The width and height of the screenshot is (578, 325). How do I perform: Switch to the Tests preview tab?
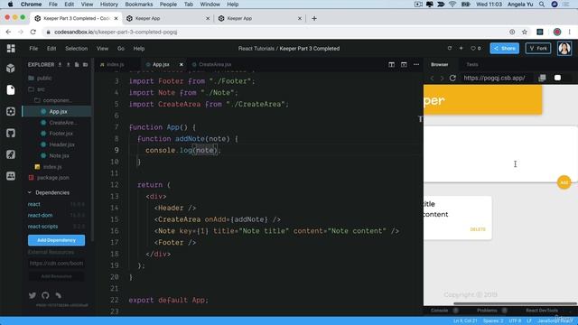click(472, 64)
